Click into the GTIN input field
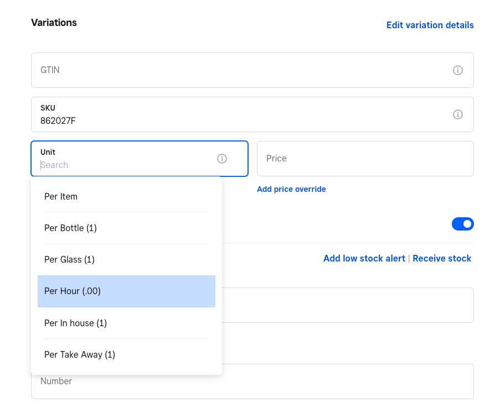The width and height of the screenshot is (500, 408). tap(244, 70)
